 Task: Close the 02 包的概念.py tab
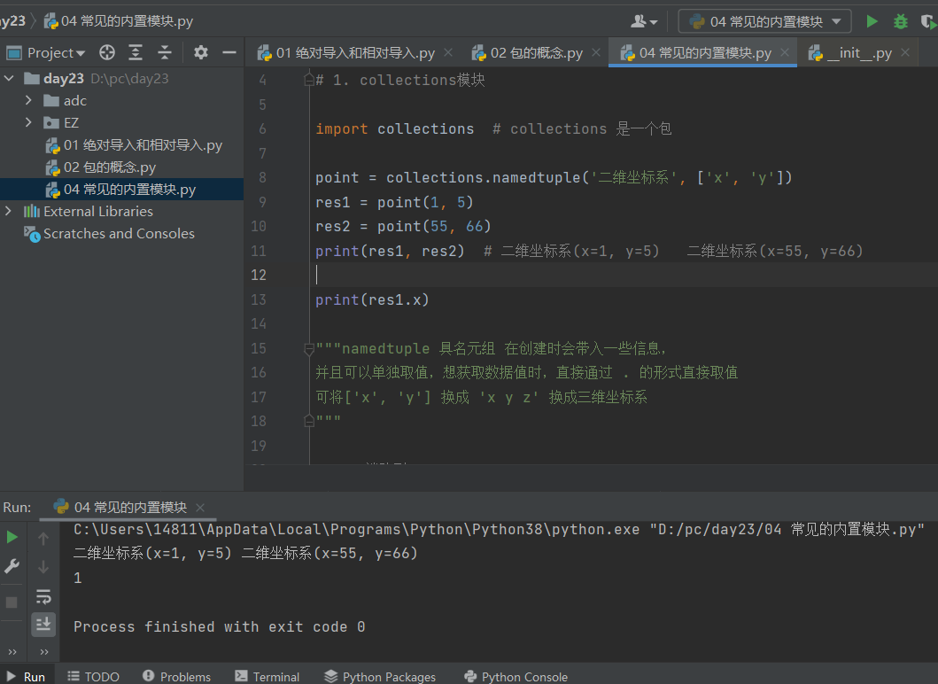596,52
